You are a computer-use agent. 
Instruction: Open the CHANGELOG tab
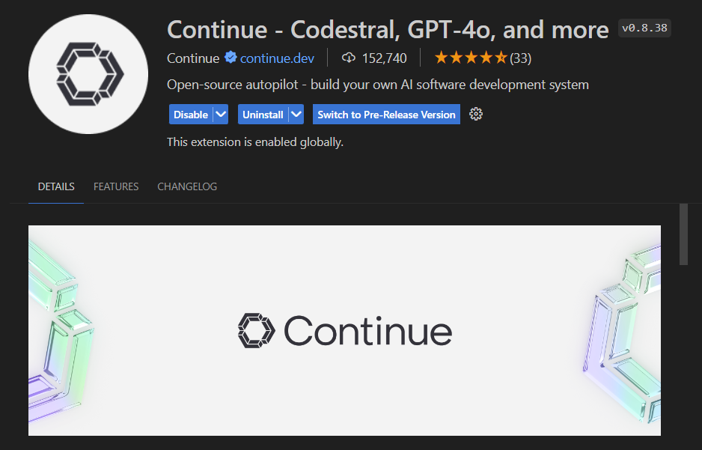(x=187, y=186)
